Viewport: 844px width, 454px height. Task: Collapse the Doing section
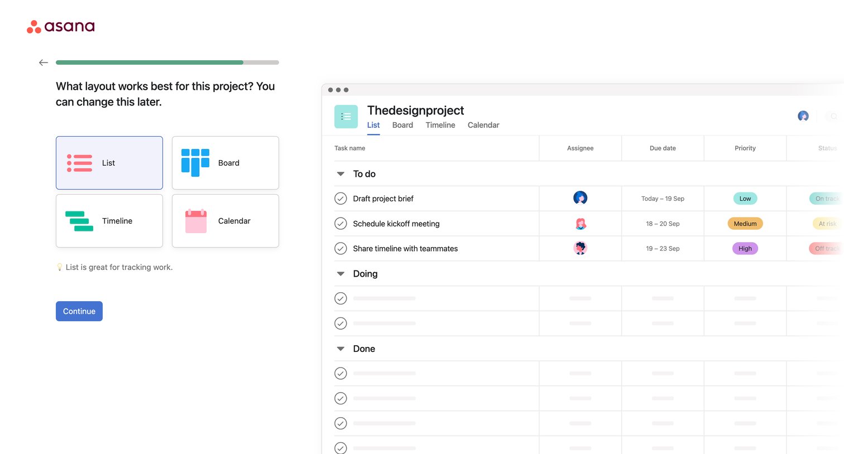click(341, 274)
